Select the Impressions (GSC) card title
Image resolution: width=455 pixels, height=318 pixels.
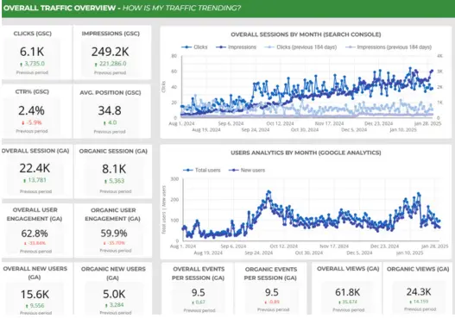[x=111, y=34]
